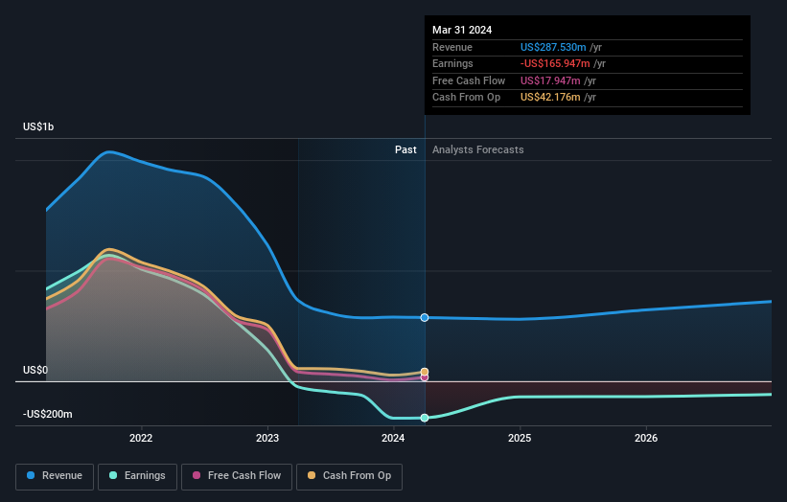The image size is (787, 502).
Task: Click the Cash From Op row label in tooltip
Action: coord(466,98)
